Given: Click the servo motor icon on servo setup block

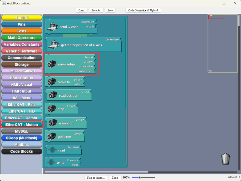Looking at the screenshot, I should coord(52,64).
